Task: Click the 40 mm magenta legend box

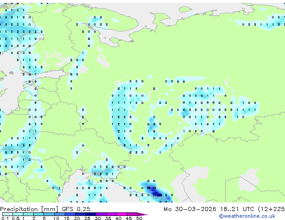Action: tap(122, 214)
